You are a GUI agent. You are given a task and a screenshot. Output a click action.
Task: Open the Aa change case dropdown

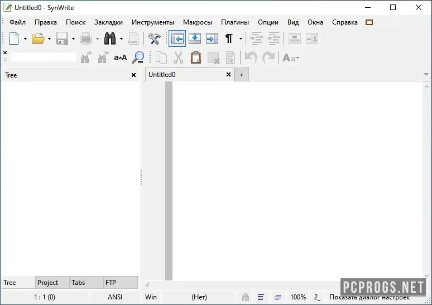point(291,58)
